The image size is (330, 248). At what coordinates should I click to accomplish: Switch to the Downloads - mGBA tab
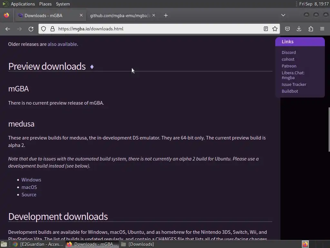tap(50, 15)
